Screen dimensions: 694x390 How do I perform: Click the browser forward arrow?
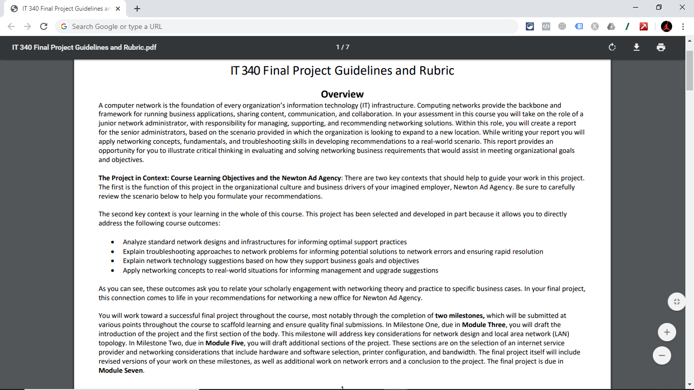coord(27,26)
